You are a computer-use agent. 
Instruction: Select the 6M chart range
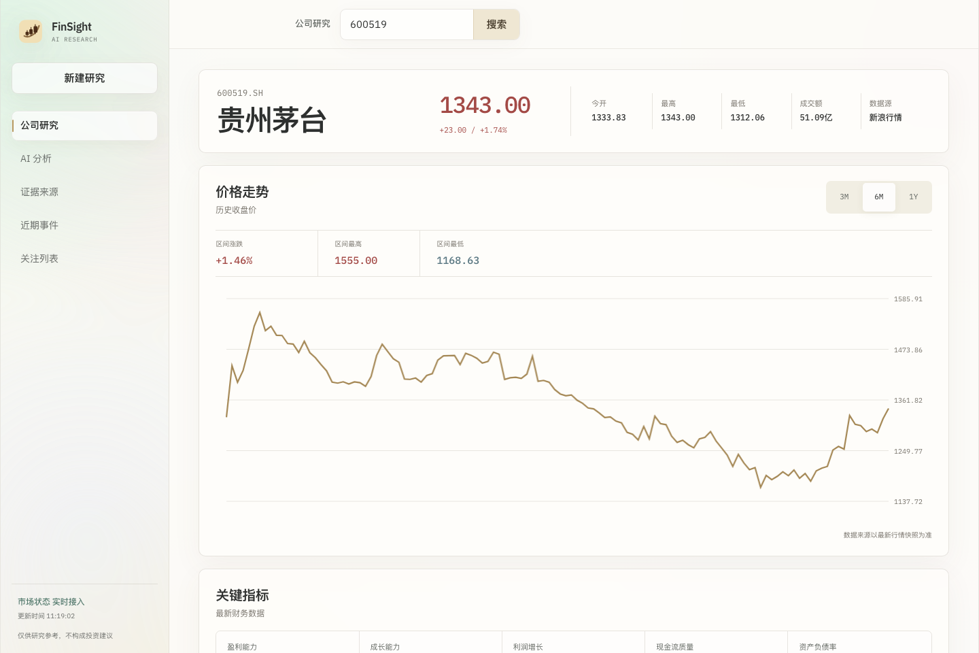point(879,197)
